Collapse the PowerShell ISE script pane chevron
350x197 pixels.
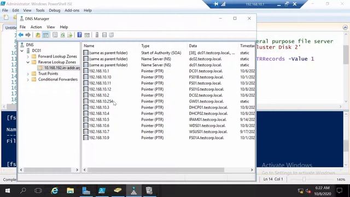coord(345,27)
